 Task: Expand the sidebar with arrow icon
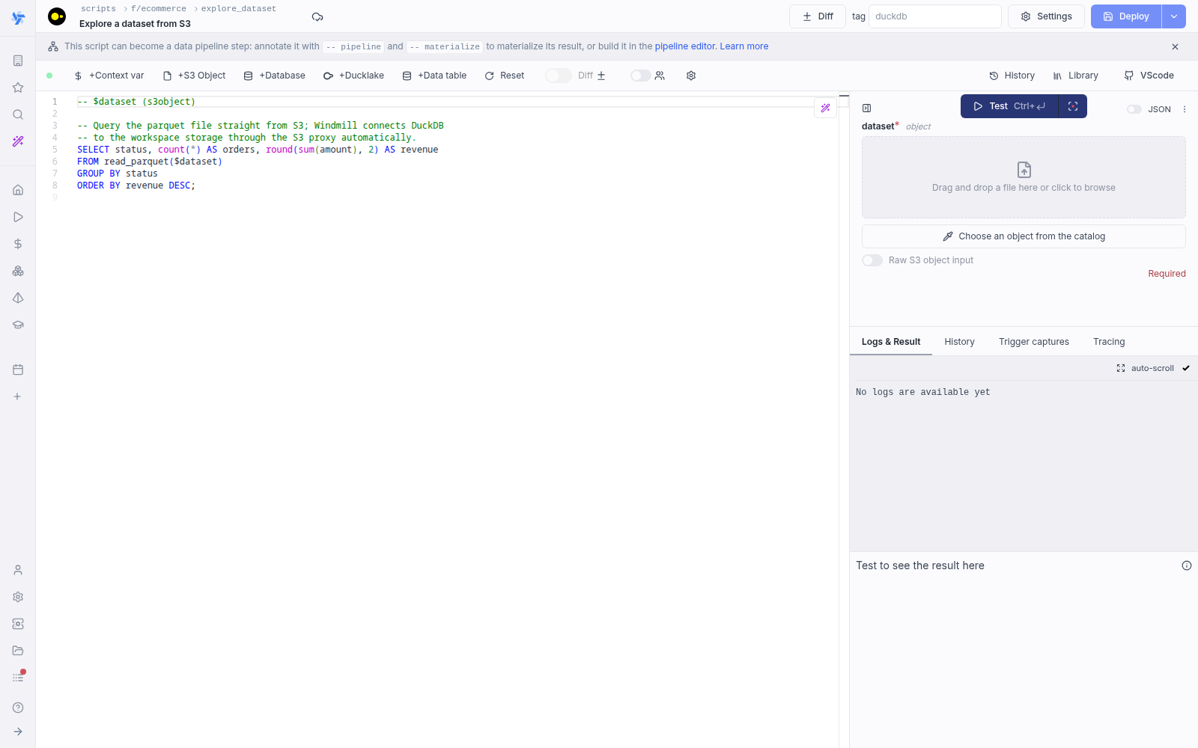tap(18, 732)
